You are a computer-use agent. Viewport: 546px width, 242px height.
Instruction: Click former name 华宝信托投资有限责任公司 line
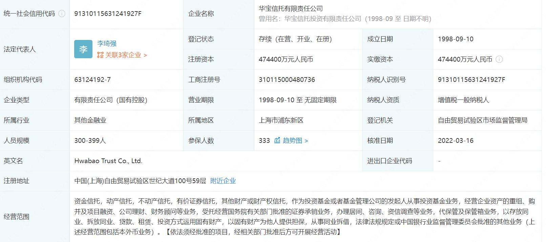tap(345, 19)
